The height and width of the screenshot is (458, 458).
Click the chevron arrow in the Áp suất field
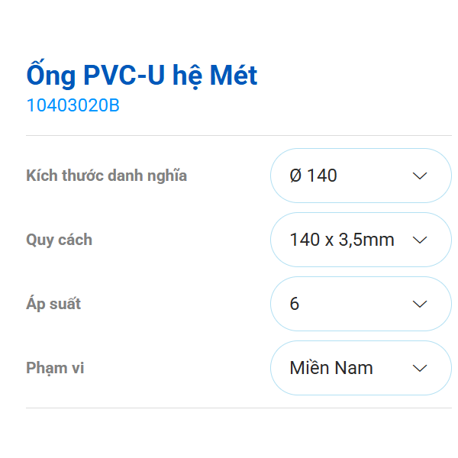[x=419, y=304]
